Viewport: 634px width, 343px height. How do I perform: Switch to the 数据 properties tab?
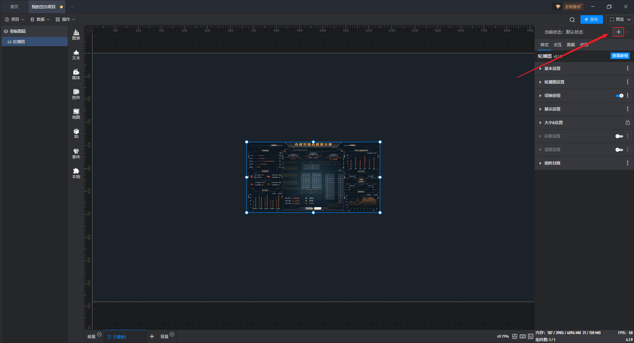pyautogui.click(x=571, y=45)
